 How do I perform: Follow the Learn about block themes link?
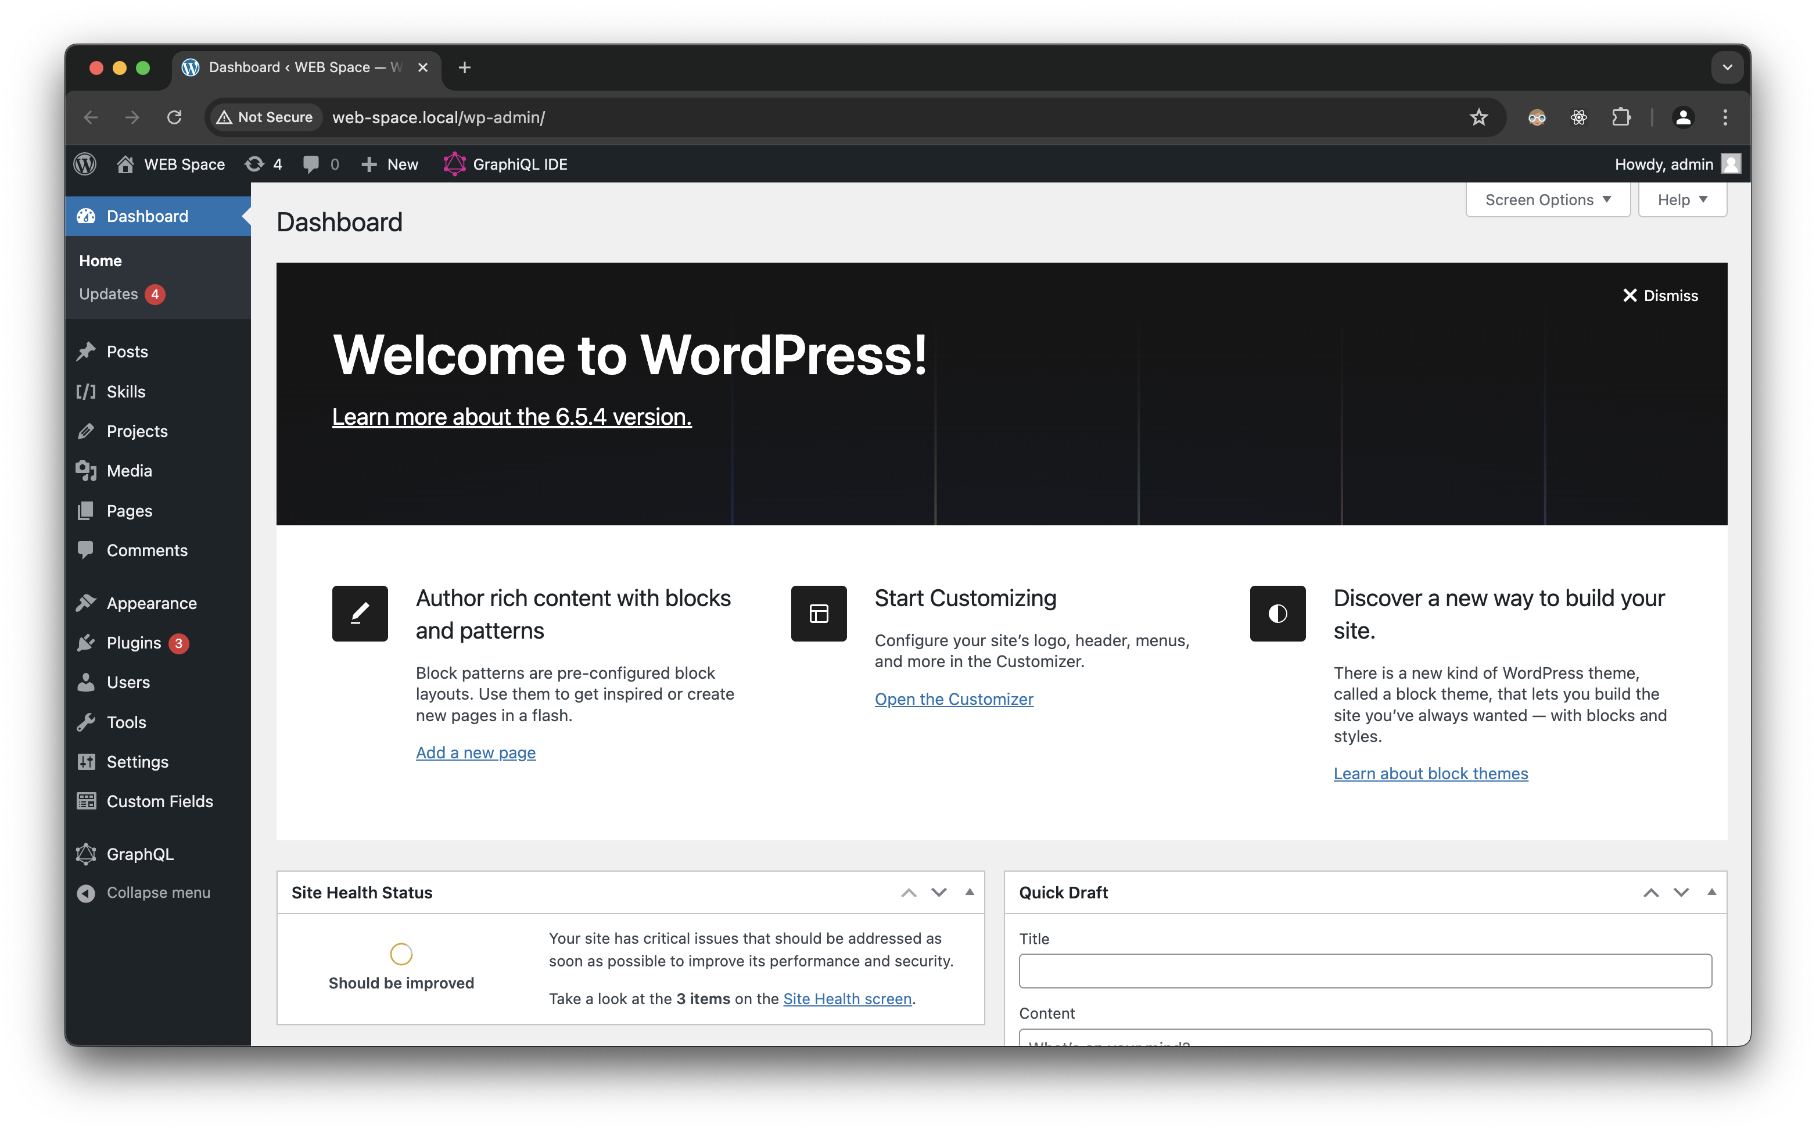pos(1431,773)
